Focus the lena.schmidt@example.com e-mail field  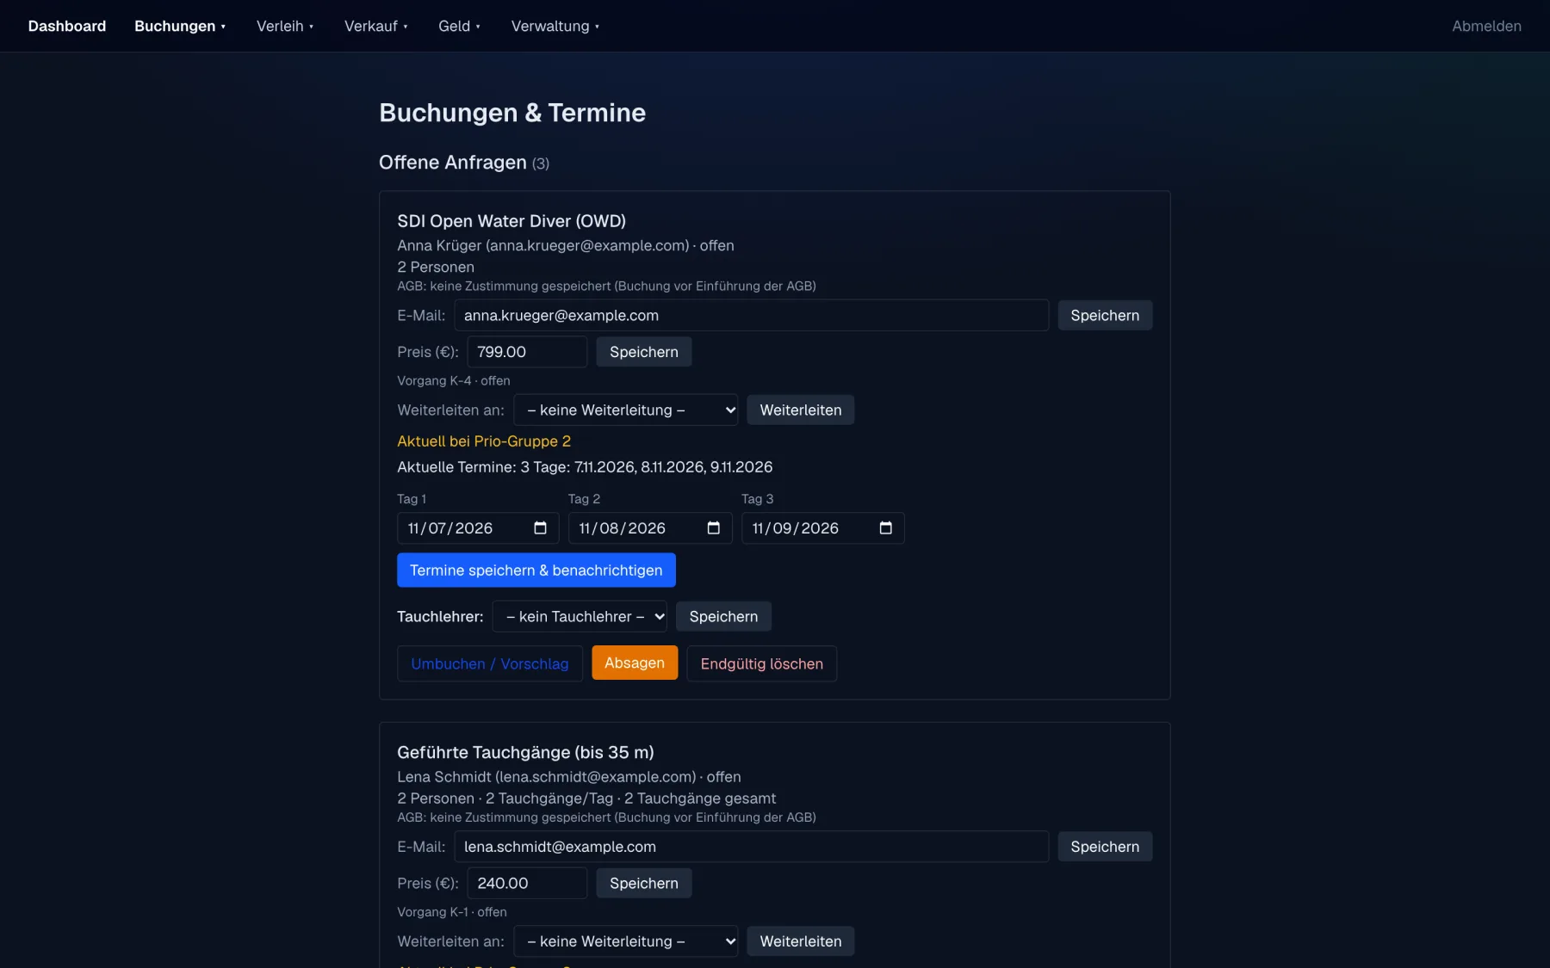click(752, 847)
